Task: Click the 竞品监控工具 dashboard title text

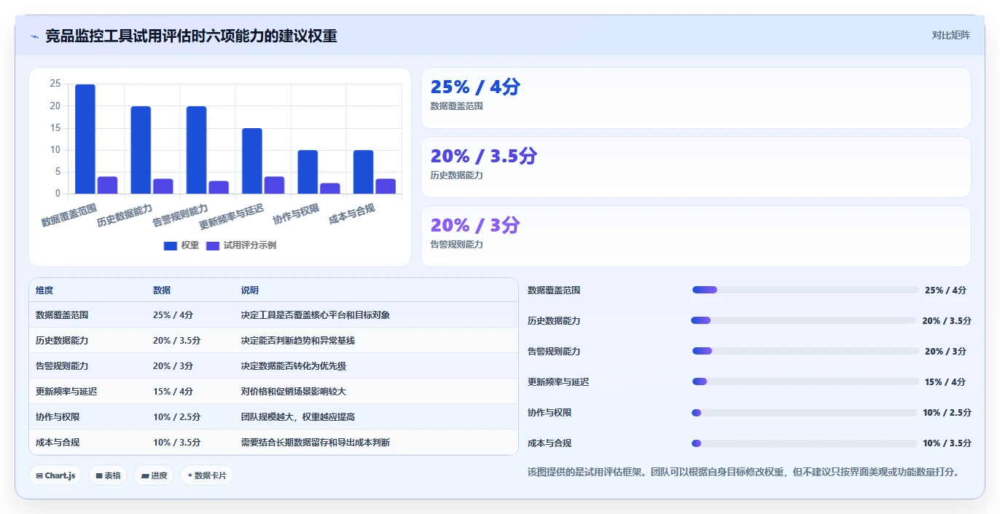Action: pos(191,36)
